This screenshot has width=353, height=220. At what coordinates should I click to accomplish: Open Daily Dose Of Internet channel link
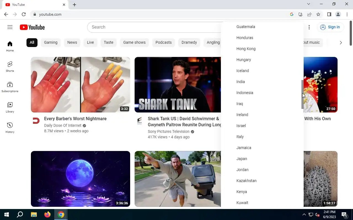63,125
